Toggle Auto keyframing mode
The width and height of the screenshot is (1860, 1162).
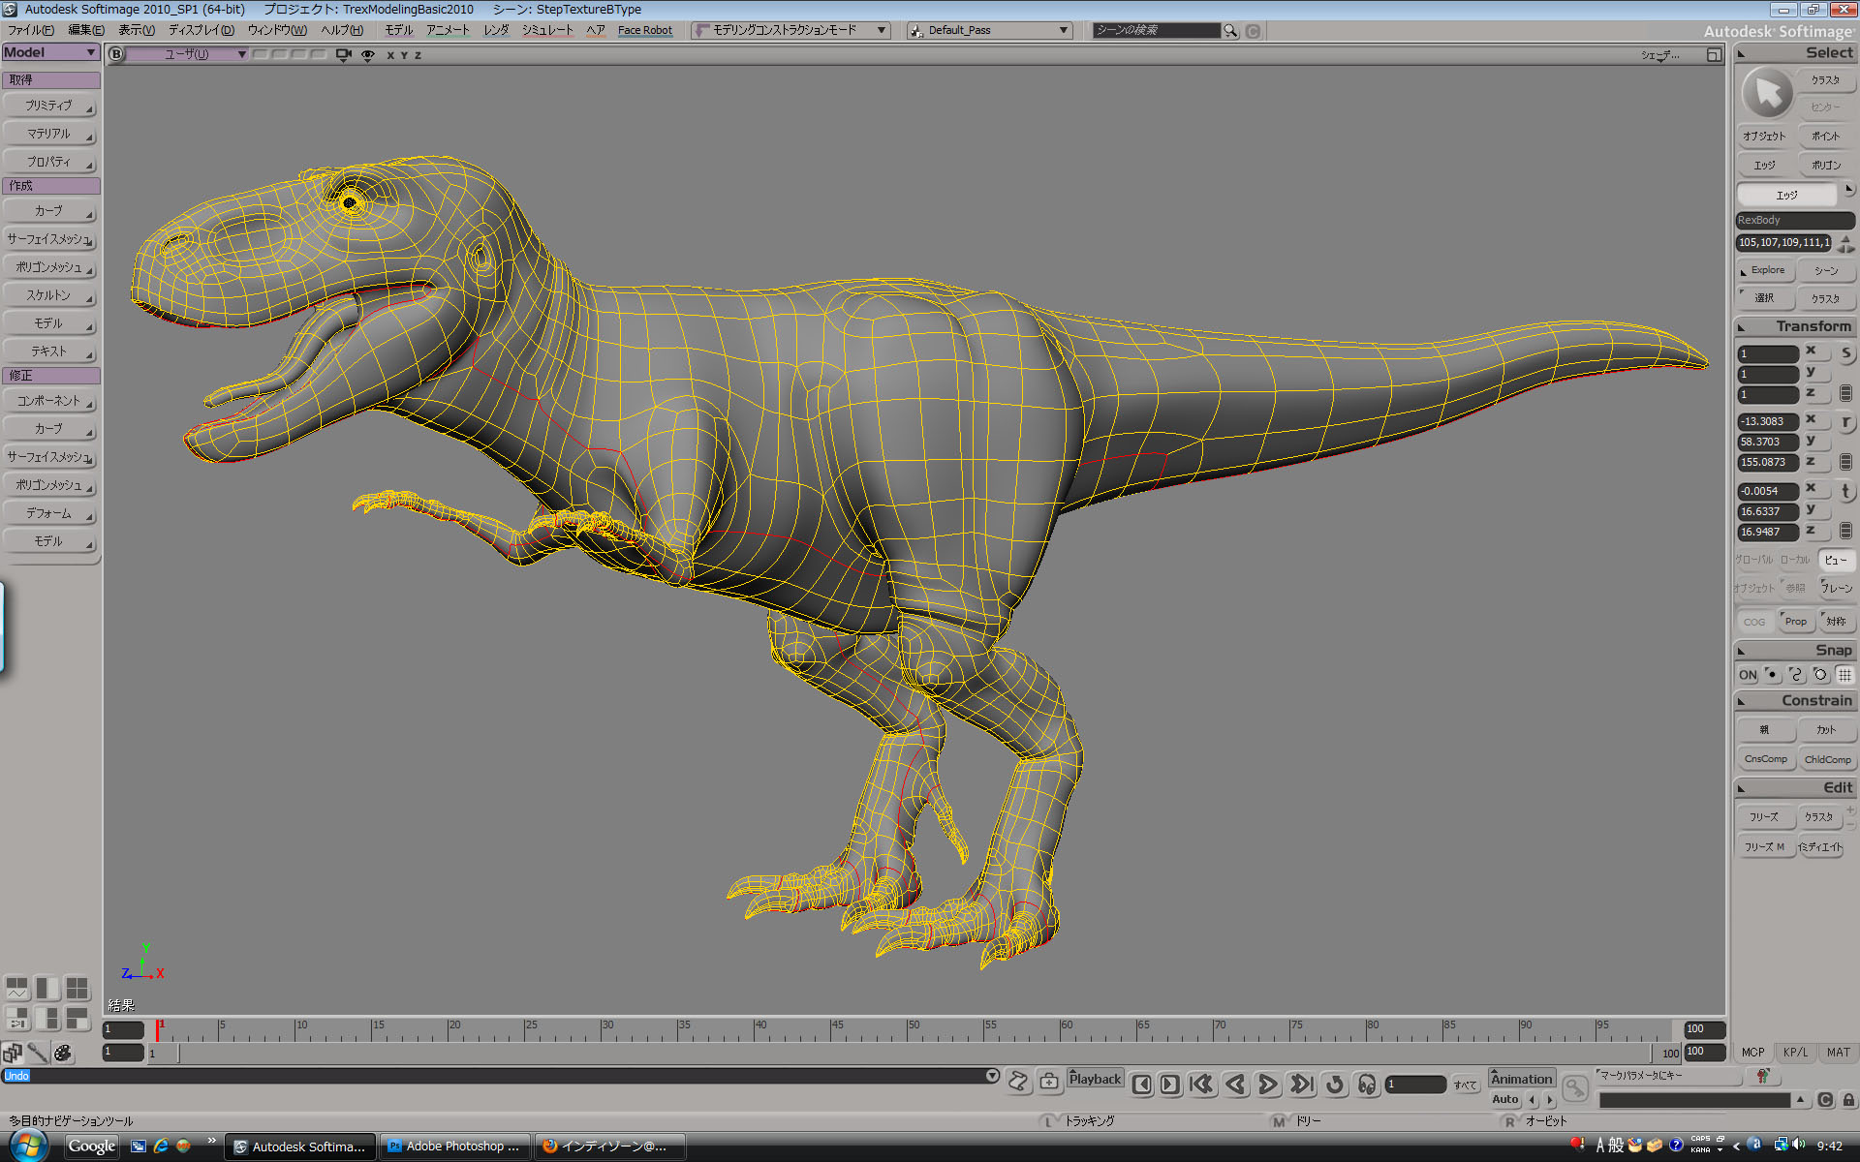(1504, 1099)
